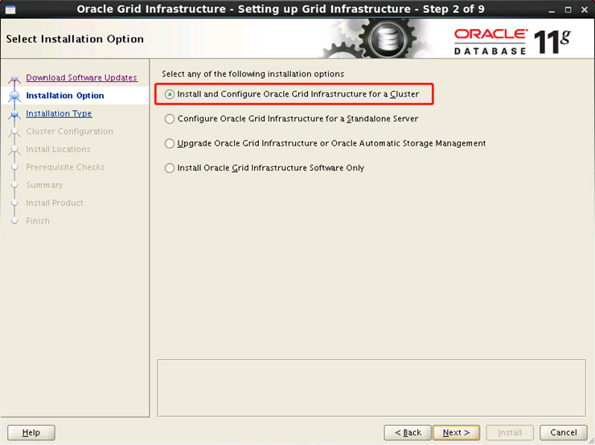Click the Prerequisite Checks step label
Image resolution: width=595 pixels, height=445 pixels.
pyautogui.click(x=65, y=167)
